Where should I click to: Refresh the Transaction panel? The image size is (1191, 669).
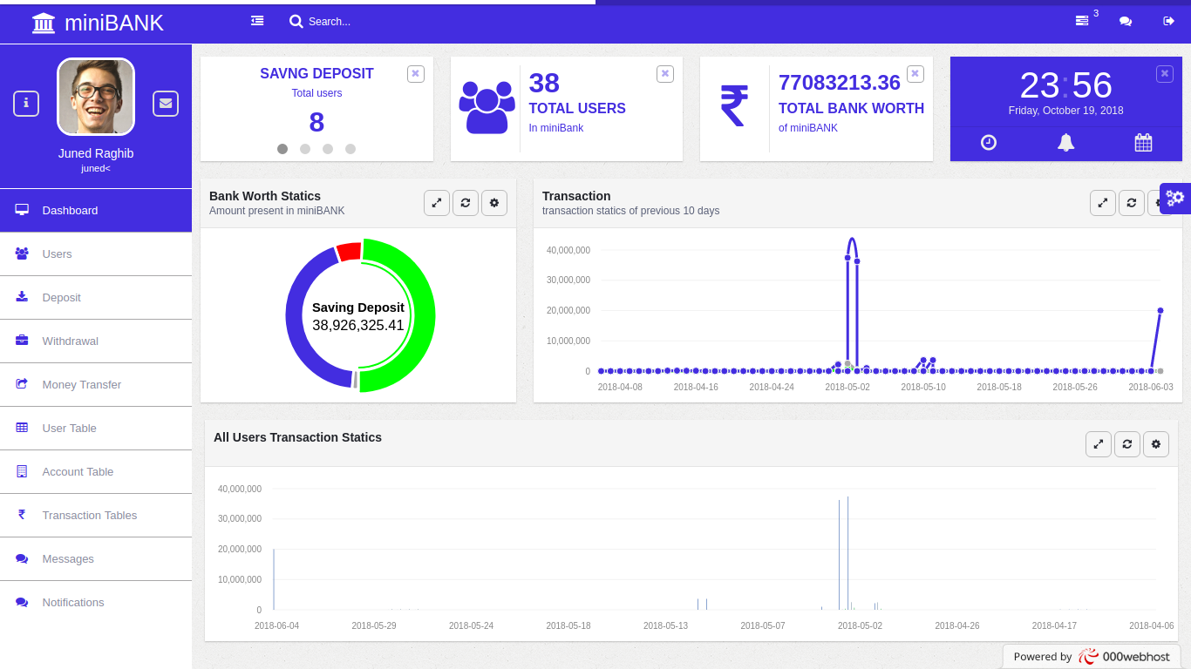[x=1132, y=203]
